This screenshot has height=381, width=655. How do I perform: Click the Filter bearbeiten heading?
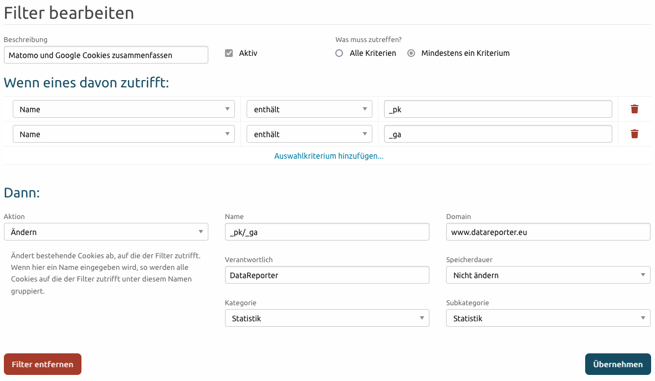tap(69, 13)
